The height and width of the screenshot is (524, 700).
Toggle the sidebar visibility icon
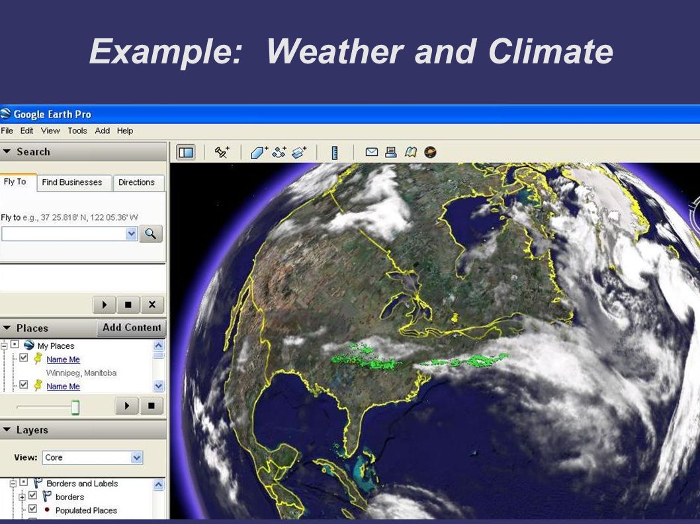186,153
